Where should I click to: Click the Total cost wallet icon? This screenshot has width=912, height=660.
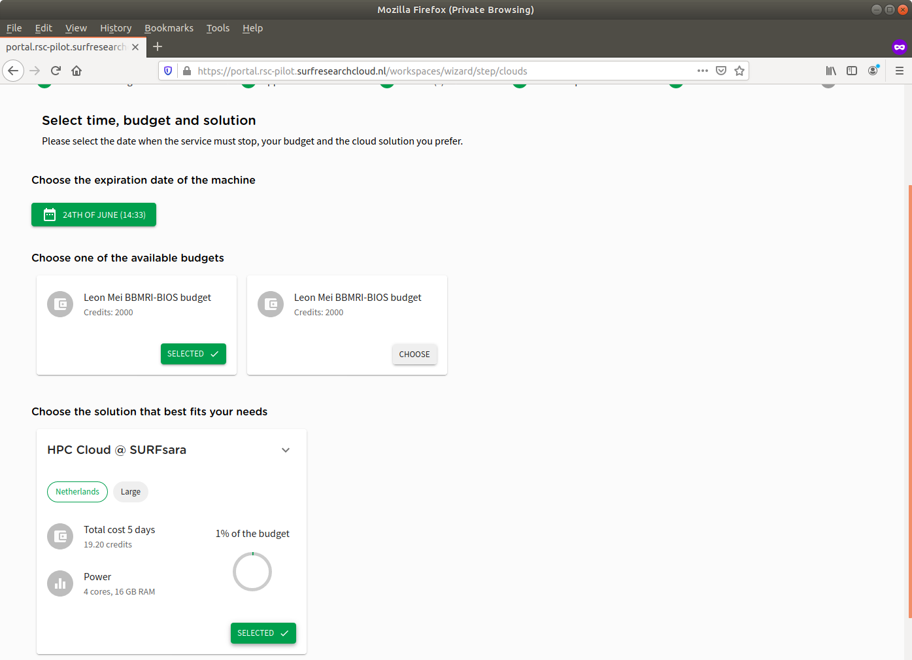pyautogui.click(x=60, y=536)
